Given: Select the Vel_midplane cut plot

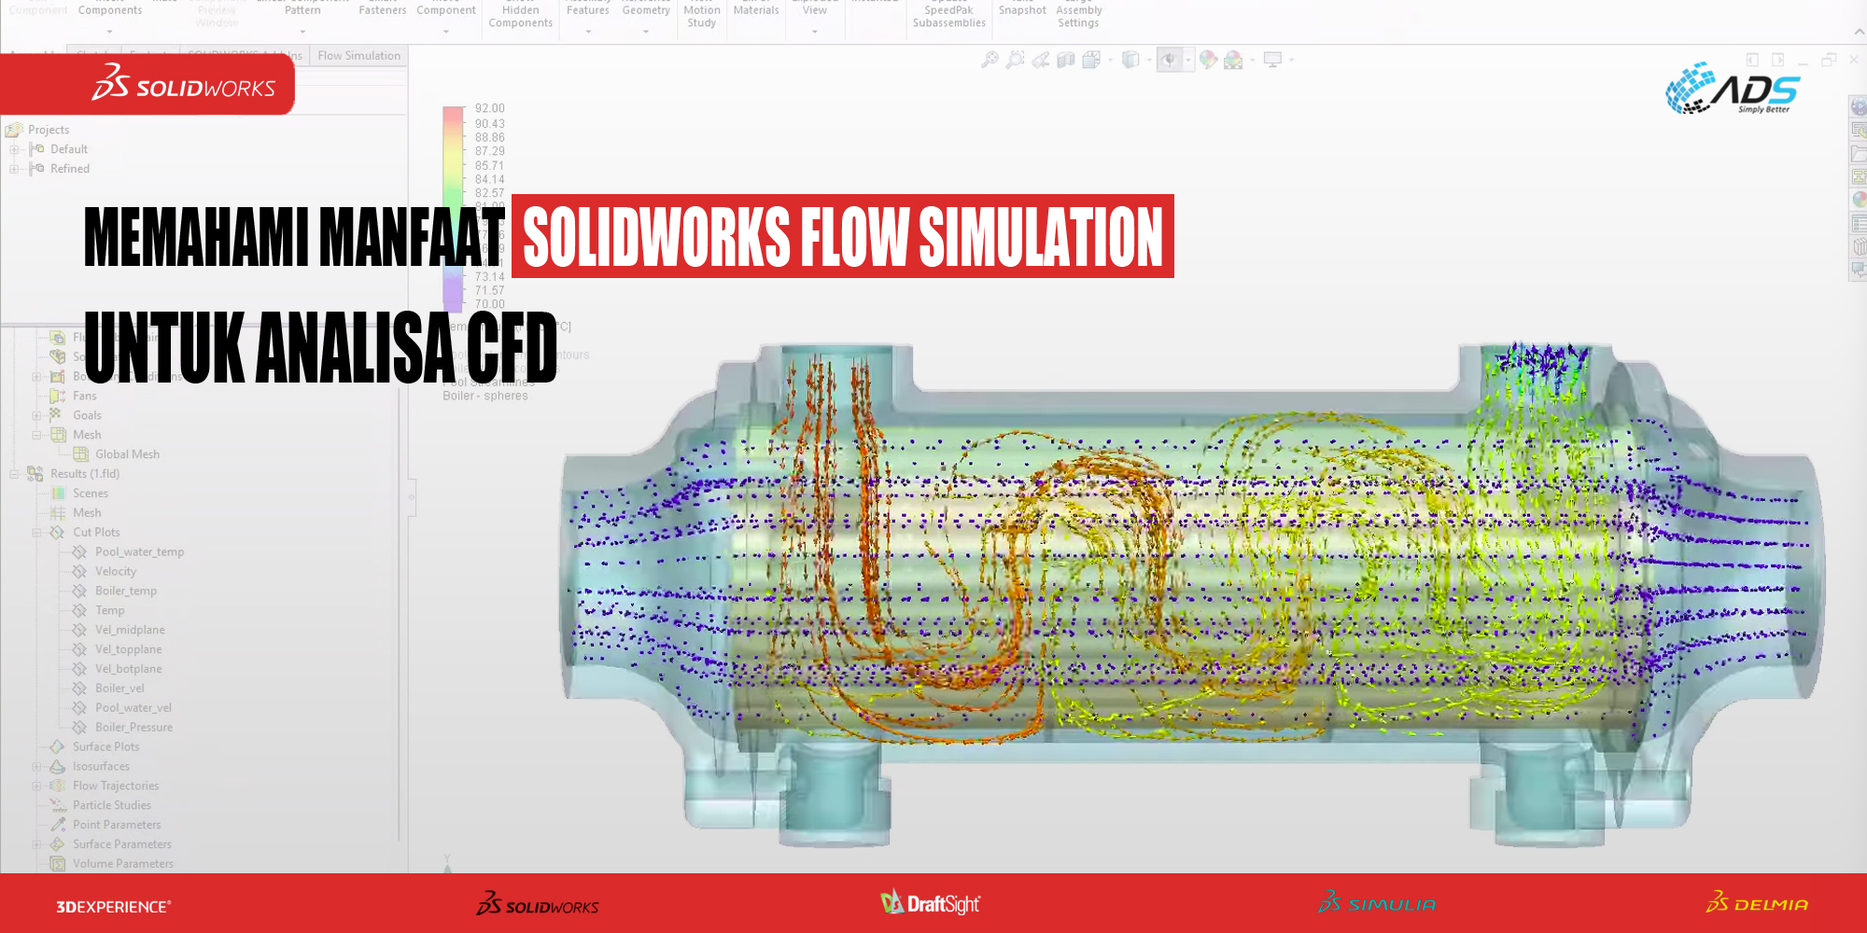Looking at the screenshot, I should click(130, 630).
